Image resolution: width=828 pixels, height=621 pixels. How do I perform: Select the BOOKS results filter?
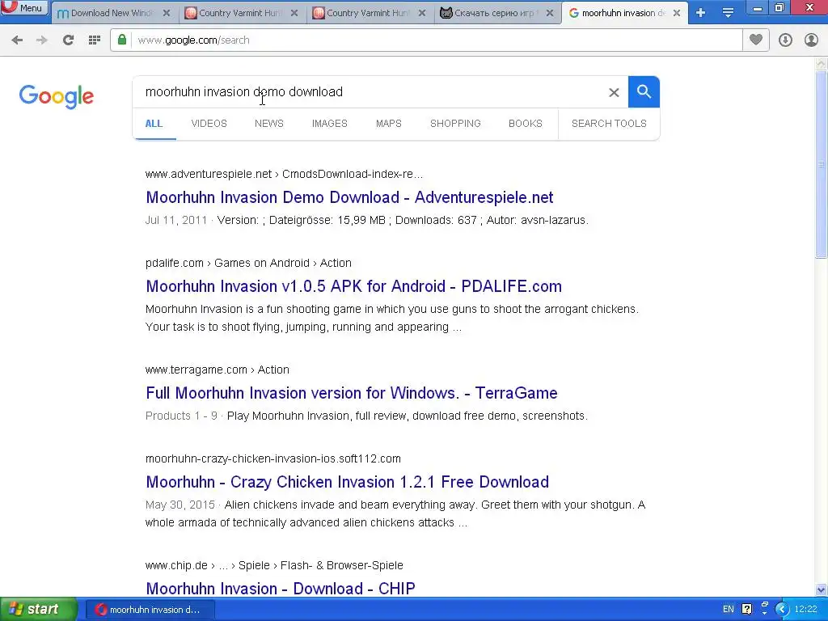[x=526, y=124]
